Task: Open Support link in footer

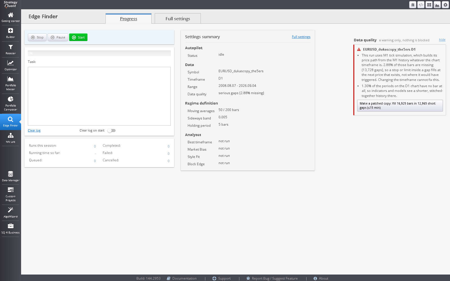Action: tap(221, 278)
